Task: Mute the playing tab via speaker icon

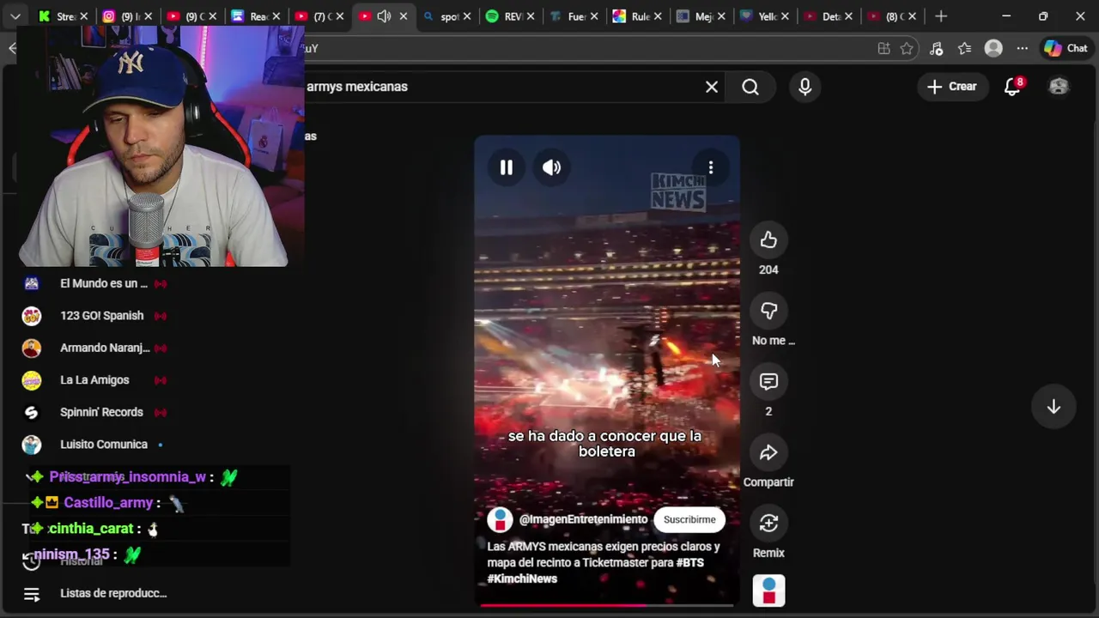Action: 384,16
